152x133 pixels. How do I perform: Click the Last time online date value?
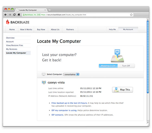(91, 88)
